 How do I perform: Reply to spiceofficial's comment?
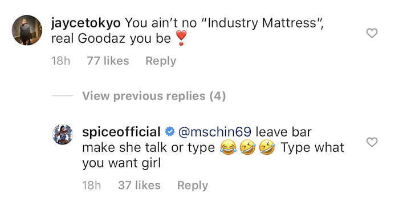(x=193, y=185)
